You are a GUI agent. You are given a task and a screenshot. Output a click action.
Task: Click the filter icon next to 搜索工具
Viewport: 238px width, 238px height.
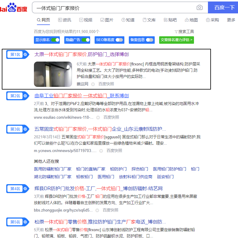(176, 32)
